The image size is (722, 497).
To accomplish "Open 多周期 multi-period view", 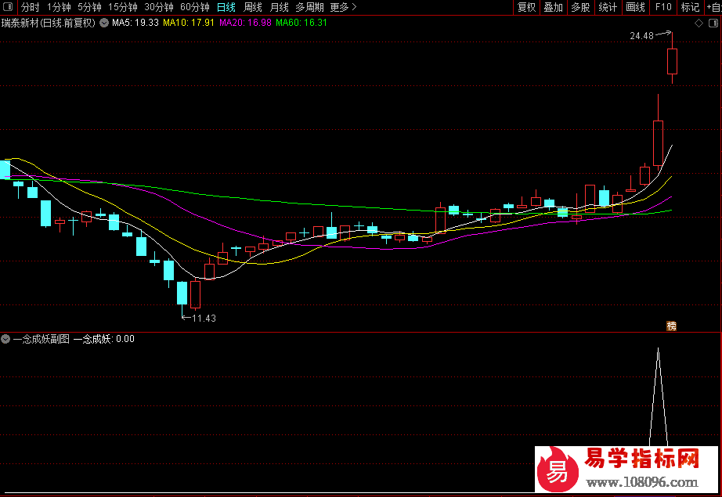I will point(309,7).
